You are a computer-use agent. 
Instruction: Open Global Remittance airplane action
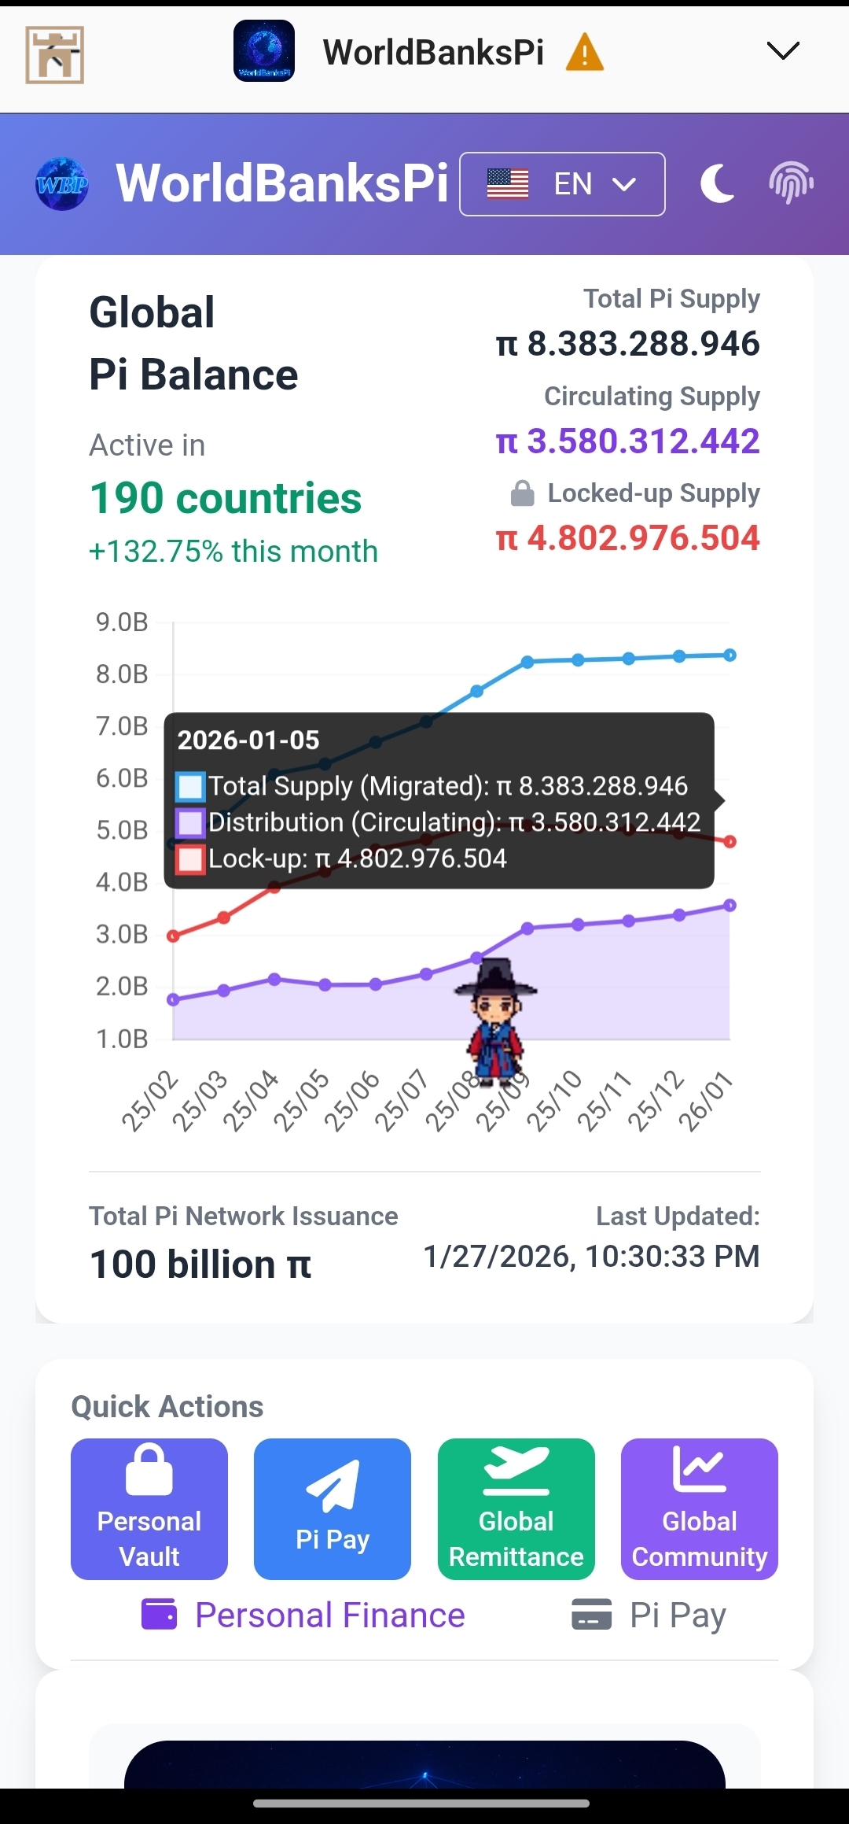tap(516, 1508)
